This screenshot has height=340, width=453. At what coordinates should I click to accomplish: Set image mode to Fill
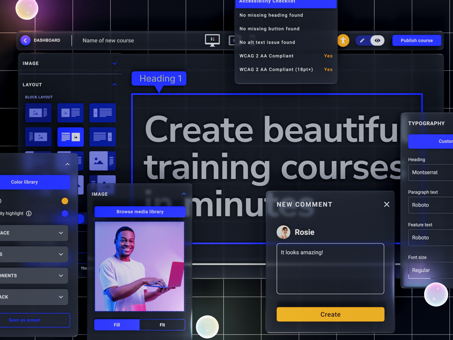(117, 325)
